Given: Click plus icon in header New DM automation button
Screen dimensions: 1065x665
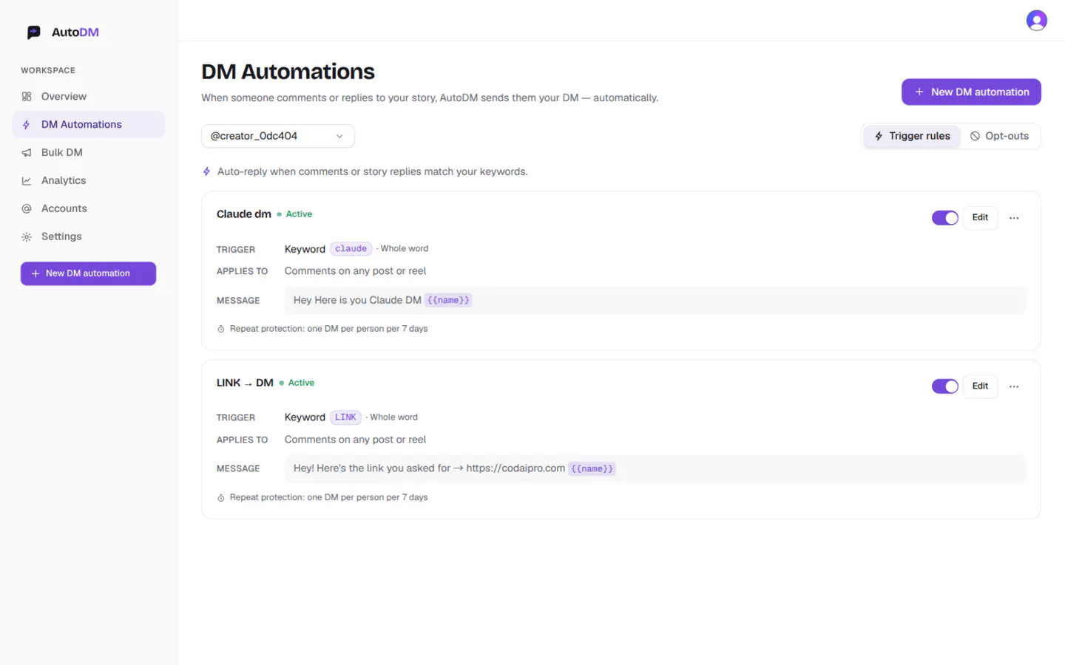Looking at the screenshot, I should (919, 92).
